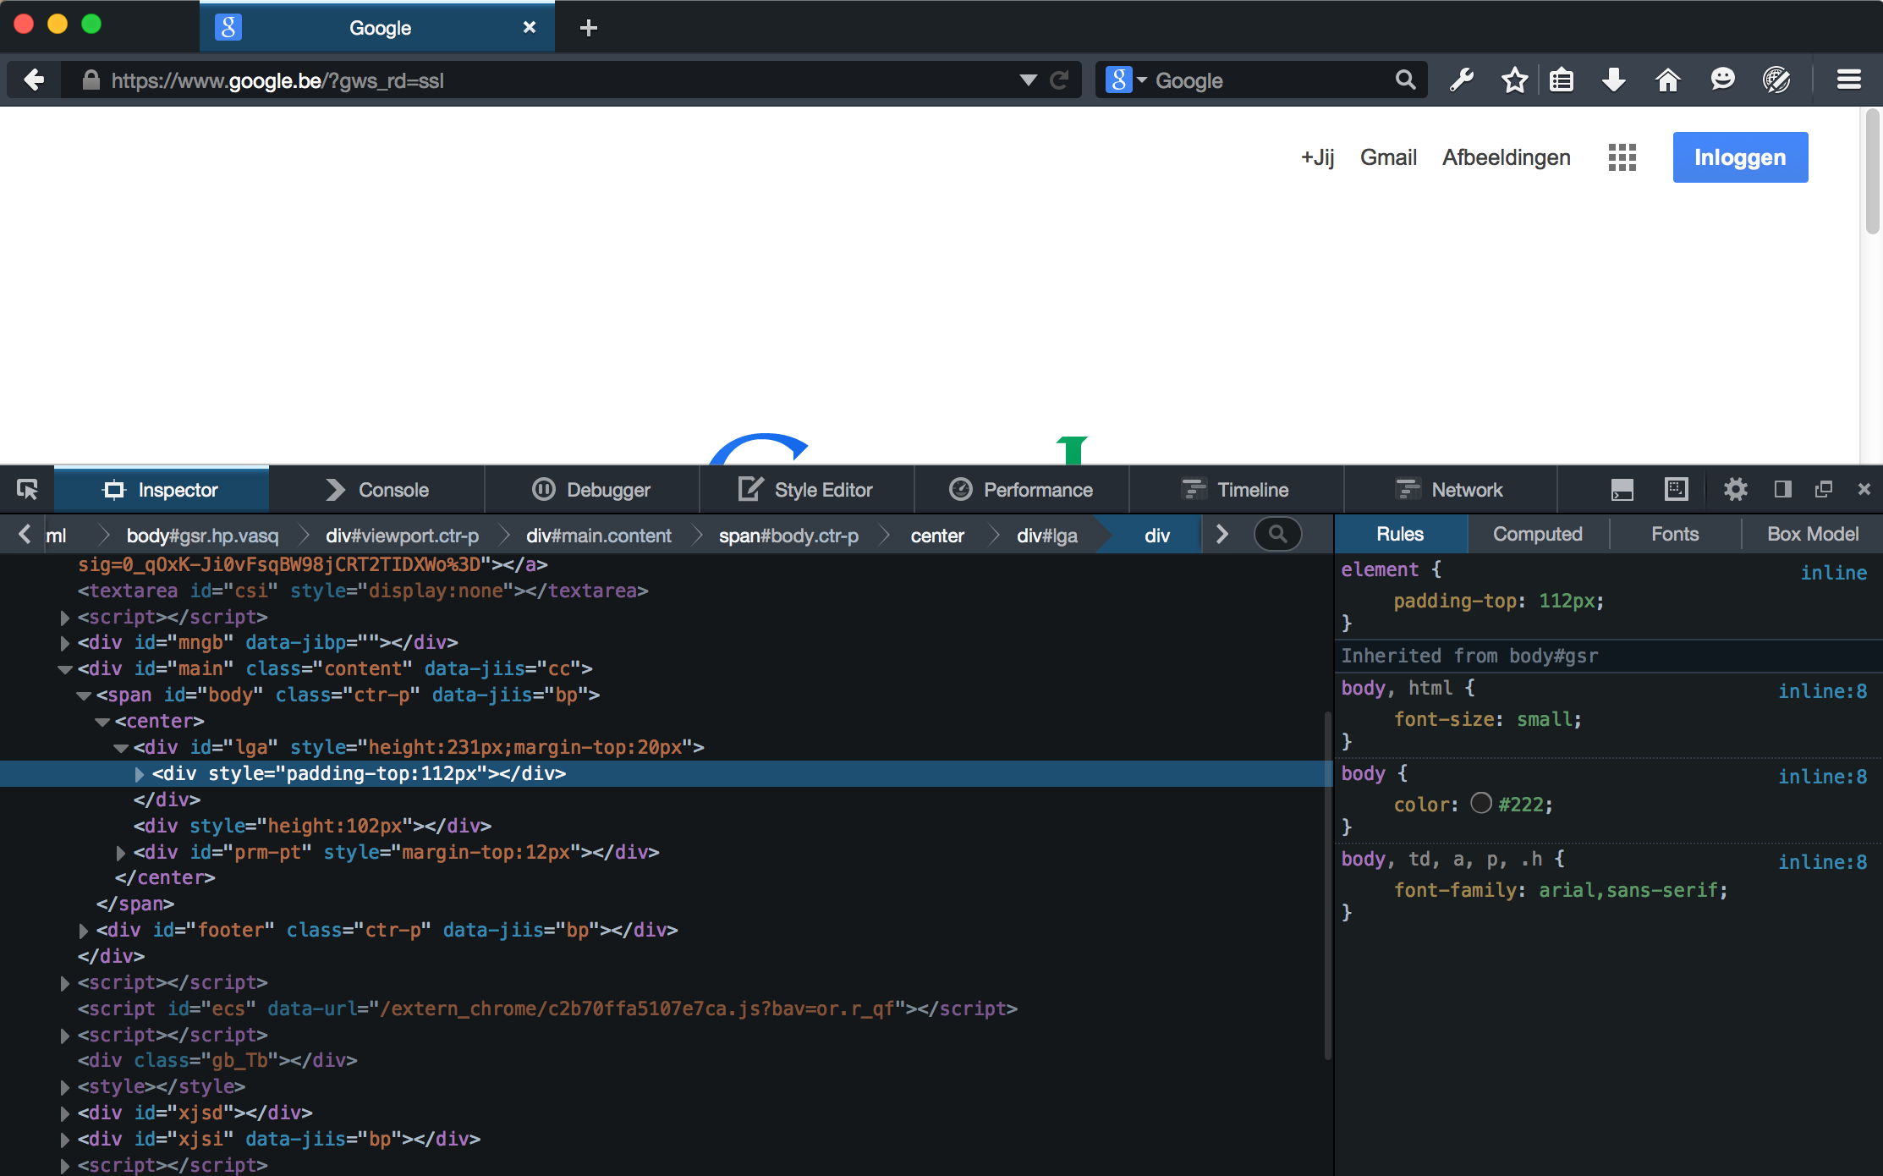Click the responsive design mode icon
The width and height of the screenshot is (1883, 1176).
click(x=1676, y=491)
